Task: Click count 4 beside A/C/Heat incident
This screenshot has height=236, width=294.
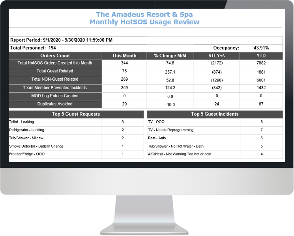Action: [262, 154]
